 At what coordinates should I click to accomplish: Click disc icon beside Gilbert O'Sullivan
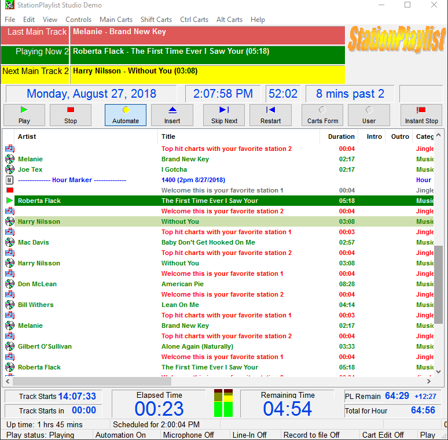coord(10,346)
